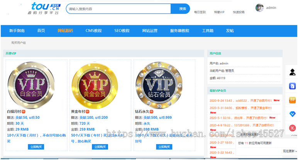The width and height of the screenshot is (298, 160).
Task: Click the 137201369 VIP record entry
Action: pyautogui.click(x=242, y=125)
